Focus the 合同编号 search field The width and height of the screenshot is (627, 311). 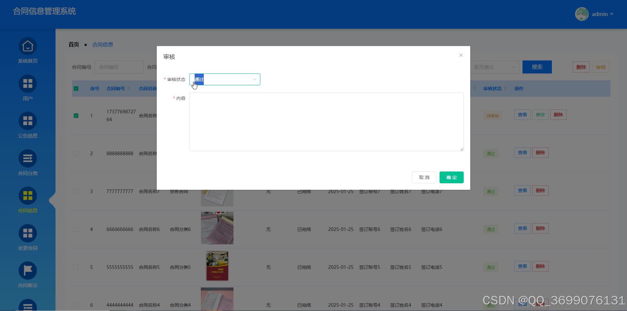coord(119,67)
